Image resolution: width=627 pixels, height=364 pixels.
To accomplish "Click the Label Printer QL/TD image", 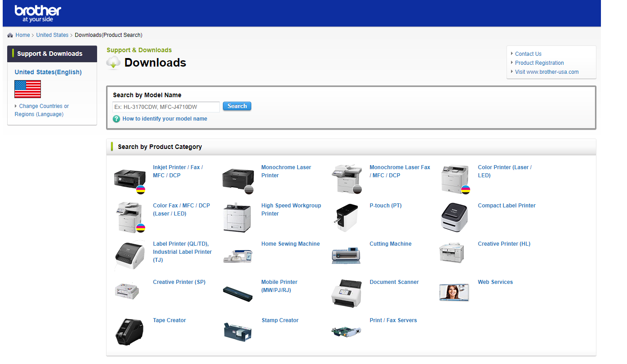I will (130, 256).
